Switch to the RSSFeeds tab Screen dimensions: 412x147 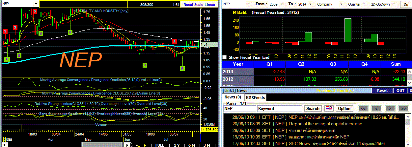[x=256, y=97]
